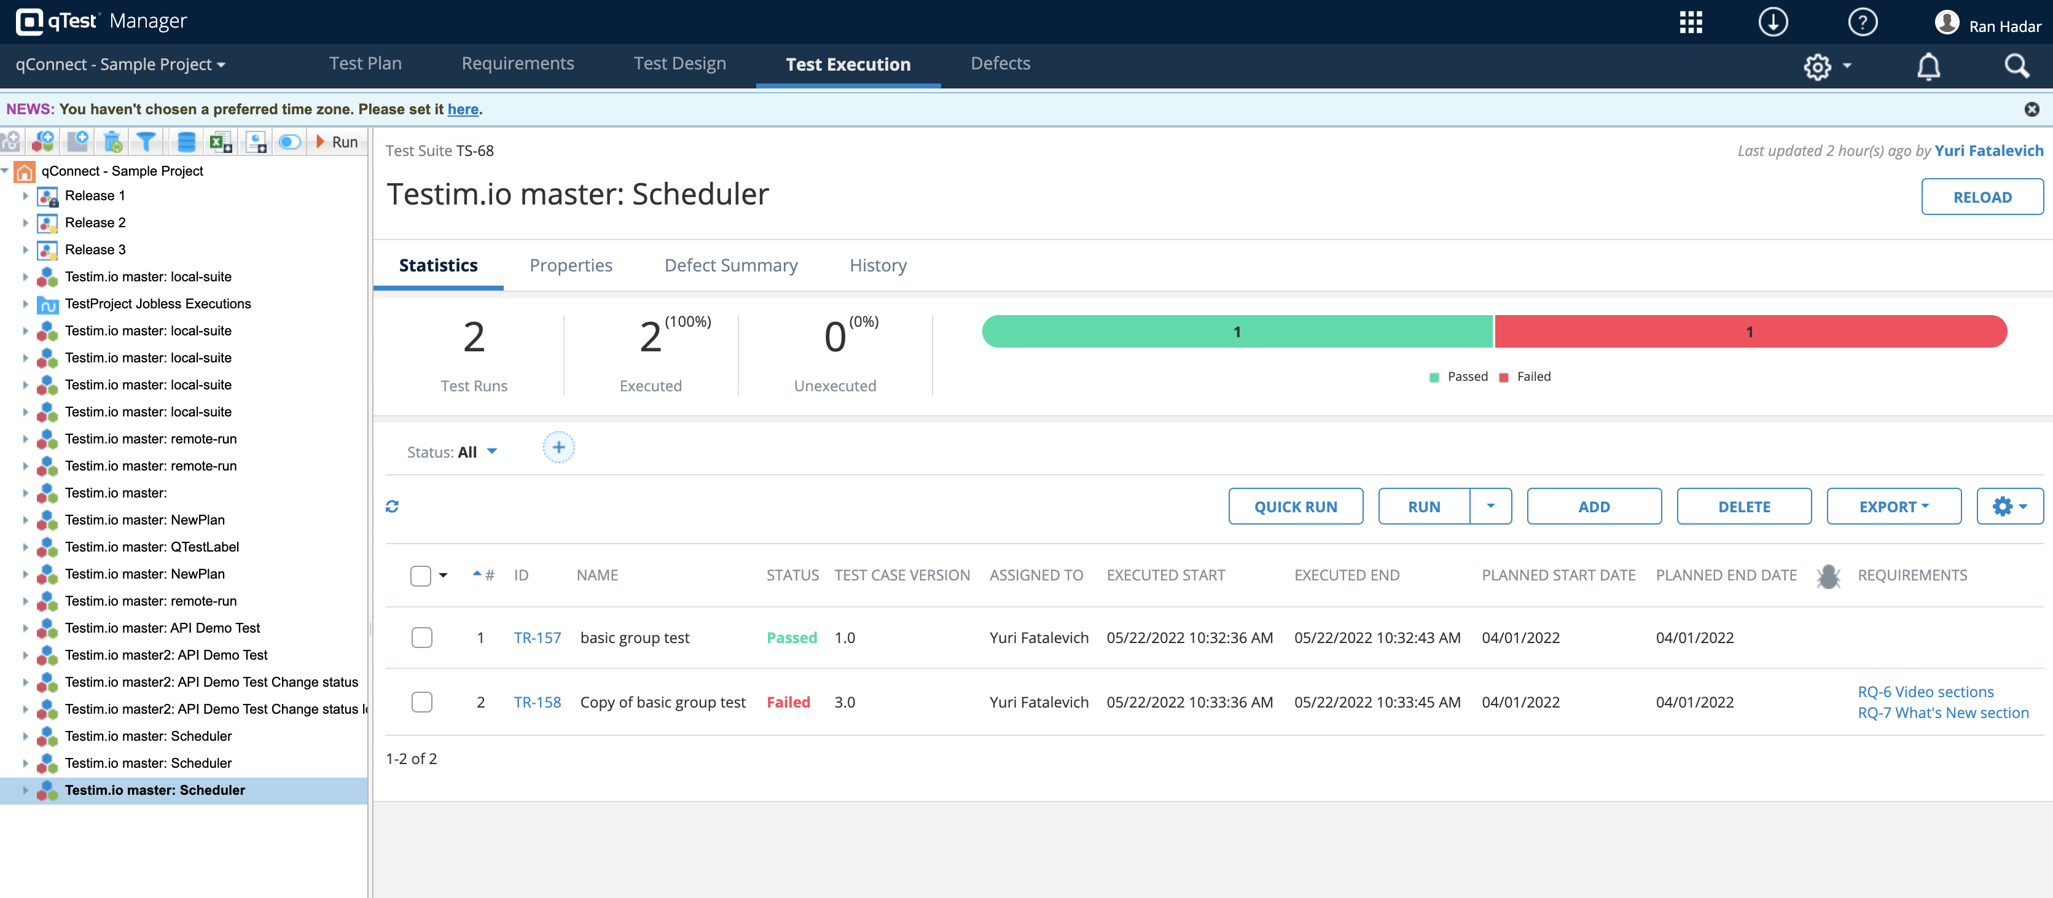The width and height of the screenshot is (2053, 898).
Task: Click the blue database stack icon
Action: (x=187, y=142)
